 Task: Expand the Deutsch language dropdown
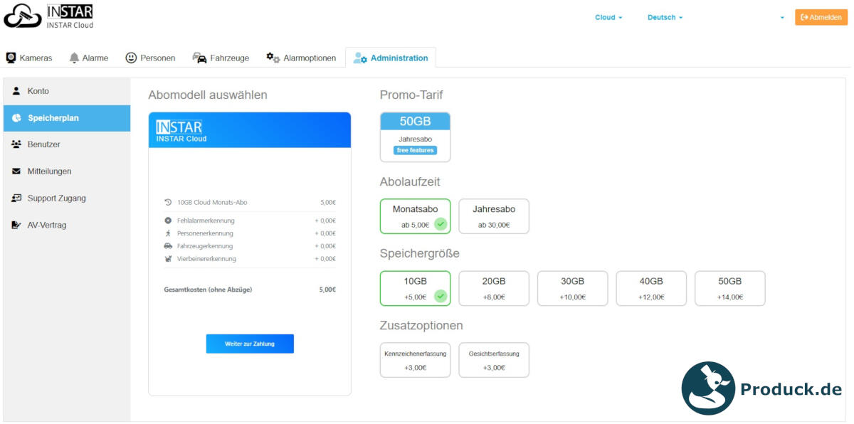click(663, 16)
